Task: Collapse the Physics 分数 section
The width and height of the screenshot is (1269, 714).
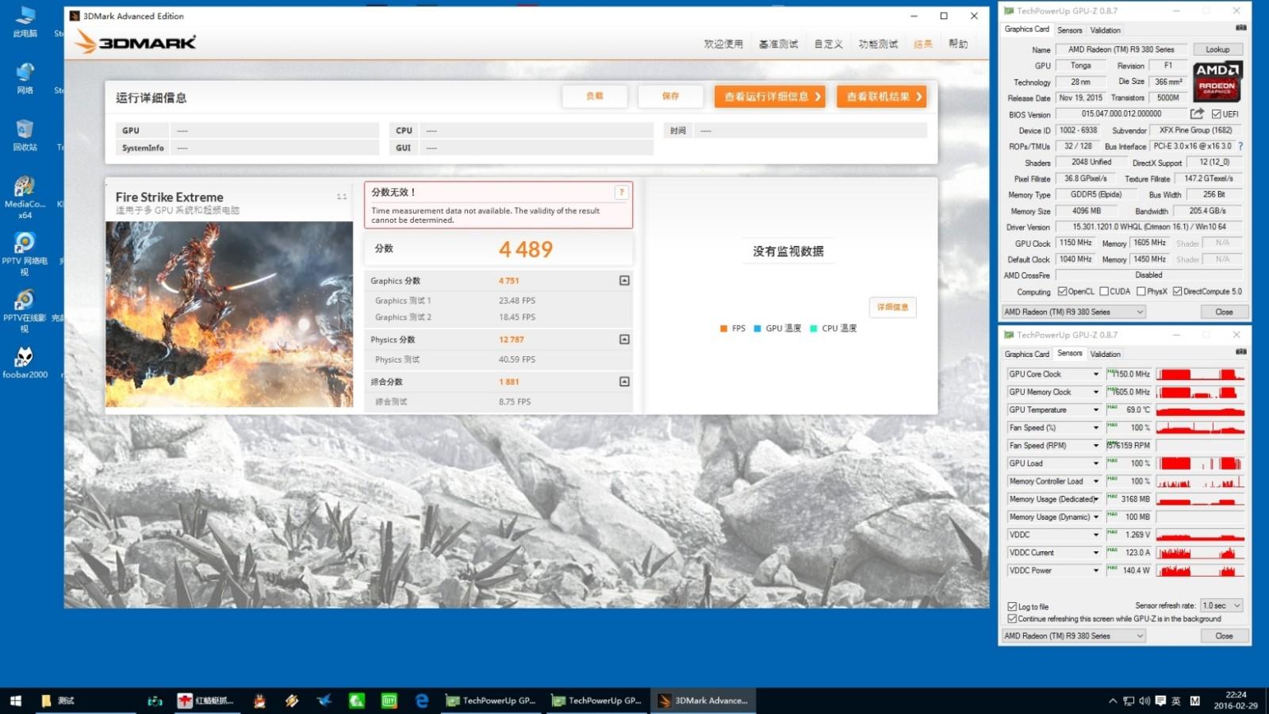Action: 624,339
